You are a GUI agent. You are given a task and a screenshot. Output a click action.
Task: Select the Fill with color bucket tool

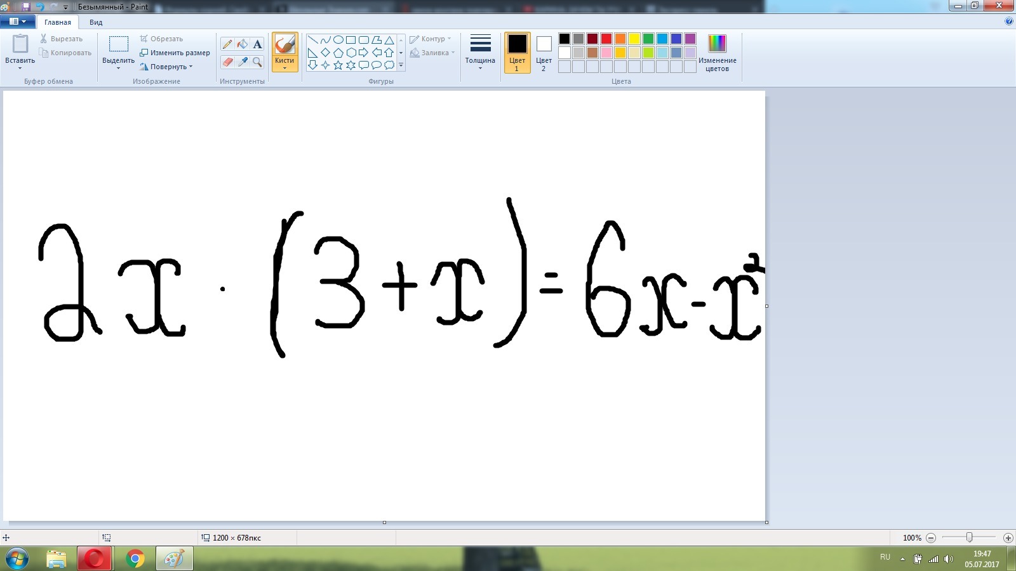243,44
